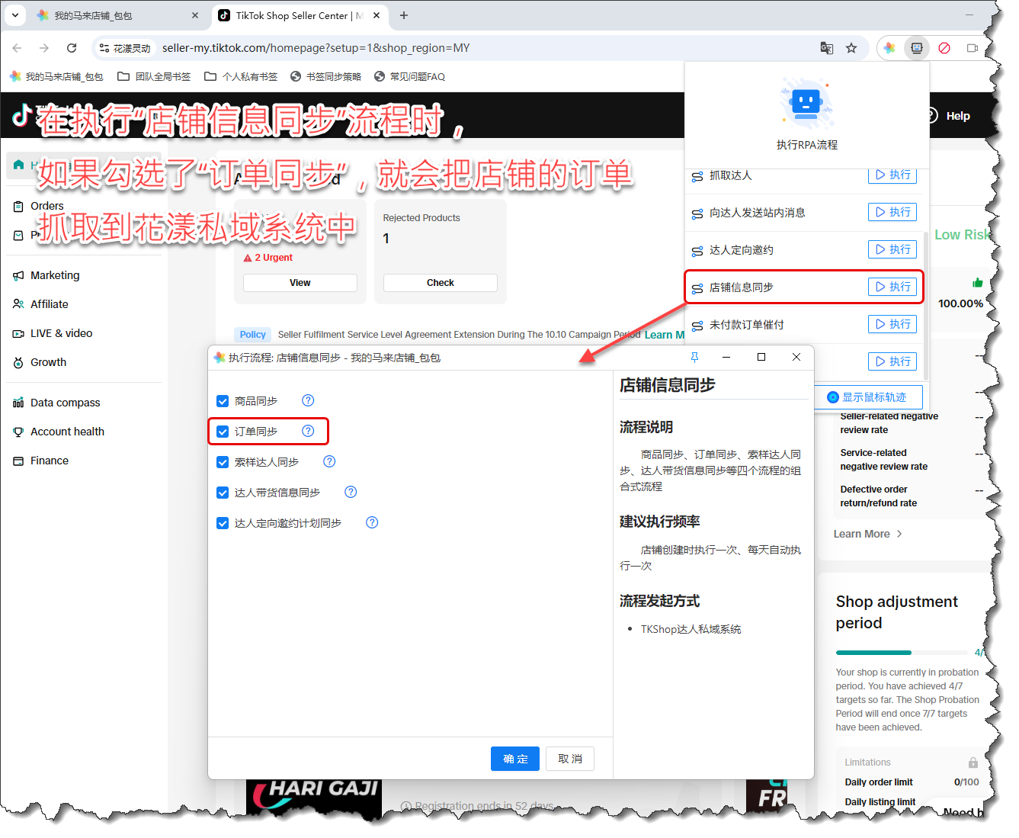Open the tab search dropdown arrow
The image size is (1019, 838).
(x=15, y=15)
